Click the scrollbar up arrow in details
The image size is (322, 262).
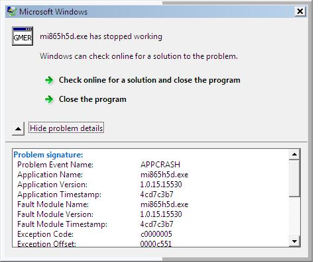294,154
